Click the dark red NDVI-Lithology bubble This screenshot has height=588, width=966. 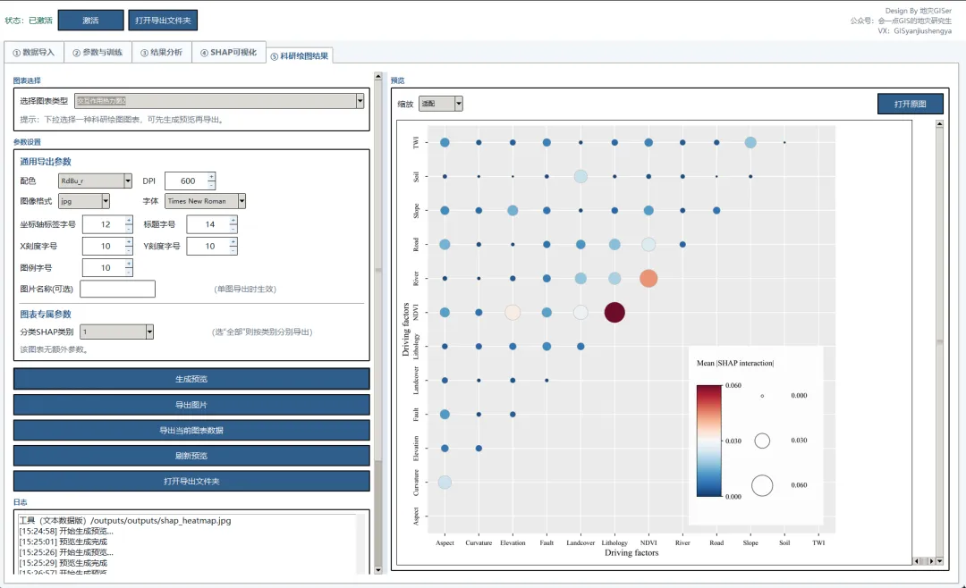coord(614,312)
